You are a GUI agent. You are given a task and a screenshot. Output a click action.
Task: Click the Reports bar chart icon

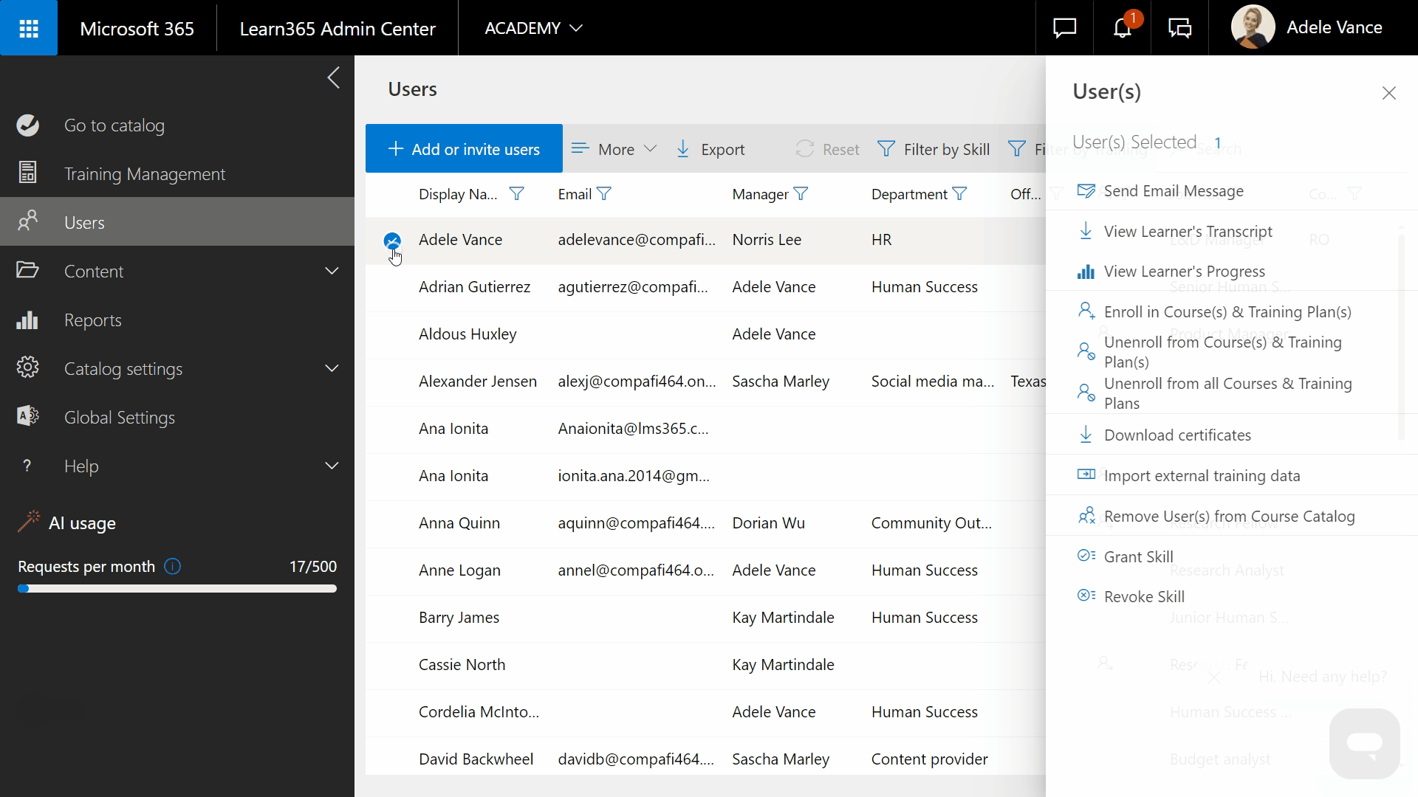click(x=28, y=320)
